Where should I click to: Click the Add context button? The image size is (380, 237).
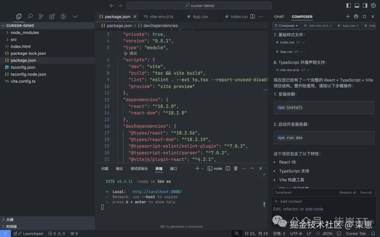click(288, 202)
